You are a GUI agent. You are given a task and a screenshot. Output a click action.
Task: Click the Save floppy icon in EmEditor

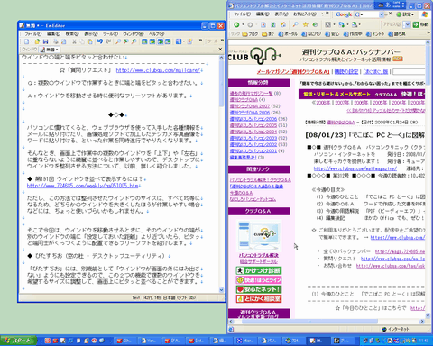pyautogui.click(x=45, y=41)
